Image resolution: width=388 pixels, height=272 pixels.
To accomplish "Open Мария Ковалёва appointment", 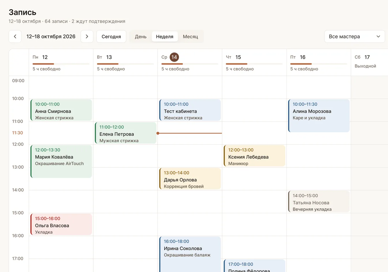I will point(61,161).
